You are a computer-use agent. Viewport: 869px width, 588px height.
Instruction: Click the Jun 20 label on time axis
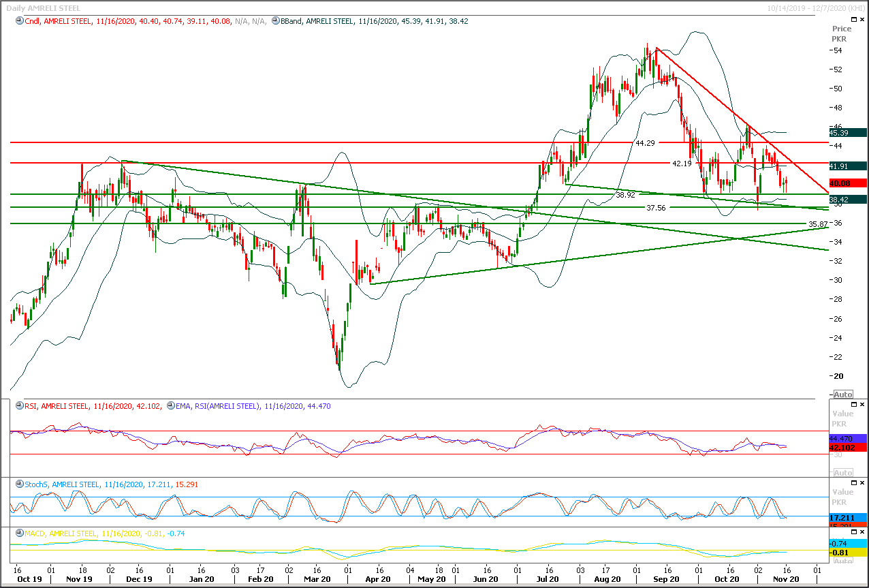click(x=484, y=579)
